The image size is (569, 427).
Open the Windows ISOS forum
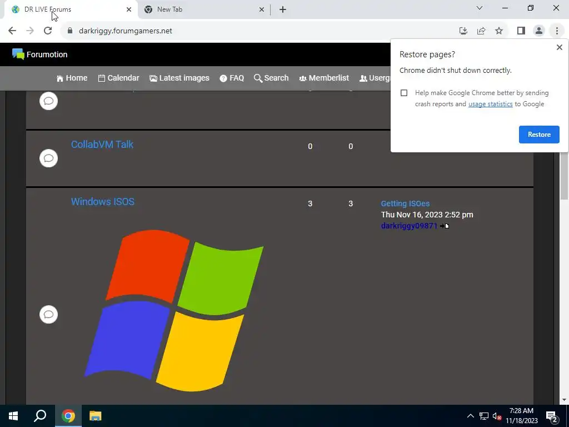point(103,202)
